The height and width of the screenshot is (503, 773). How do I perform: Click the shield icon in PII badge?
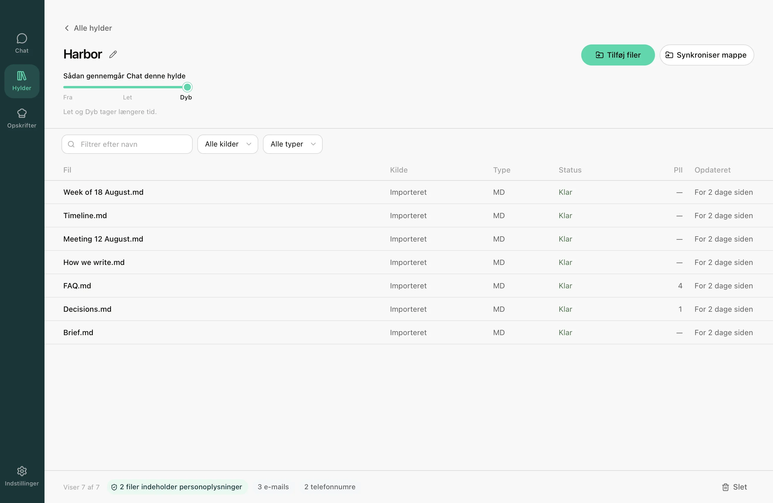click(114, 487)
